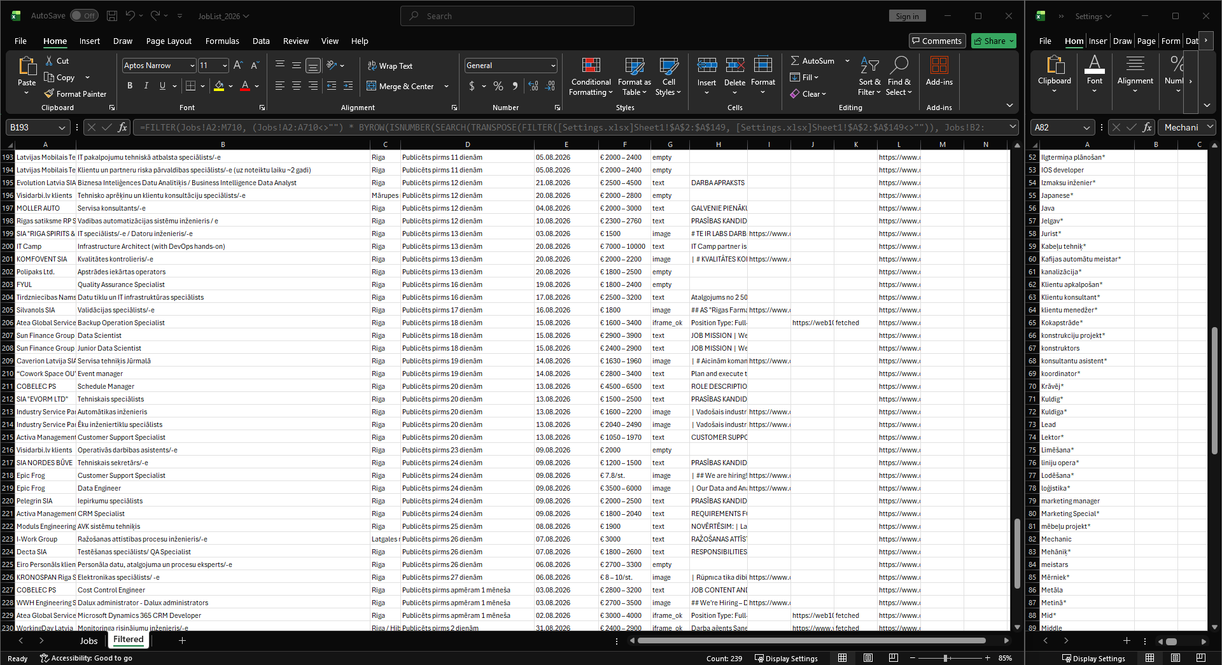The image size is (1222, 665).
Task: Open the Formulas ribbon tab
Action: click(222, 41)
